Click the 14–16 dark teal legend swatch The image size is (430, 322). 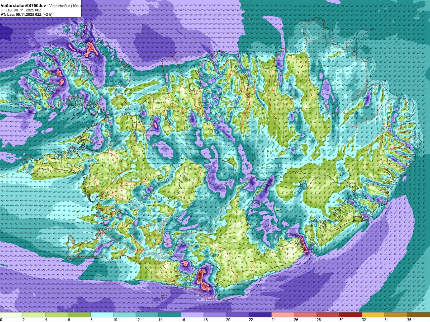tap(170, 315)
